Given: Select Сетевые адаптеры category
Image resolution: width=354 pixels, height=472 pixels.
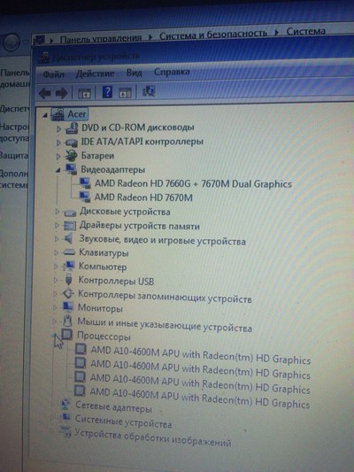Looking at the screenshot, I should (113, 407).
